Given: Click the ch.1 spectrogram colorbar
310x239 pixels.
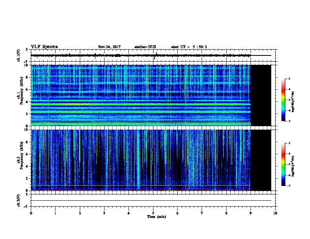Looking at the screenshot, I should coord(283,100).
